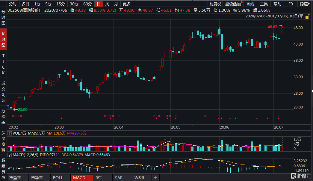Open 超级叠加 with the red dot
313x181 pixels.
233,4
